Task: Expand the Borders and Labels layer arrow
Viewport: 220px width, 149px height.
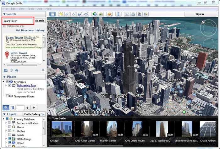Action: tap(6, 123)
